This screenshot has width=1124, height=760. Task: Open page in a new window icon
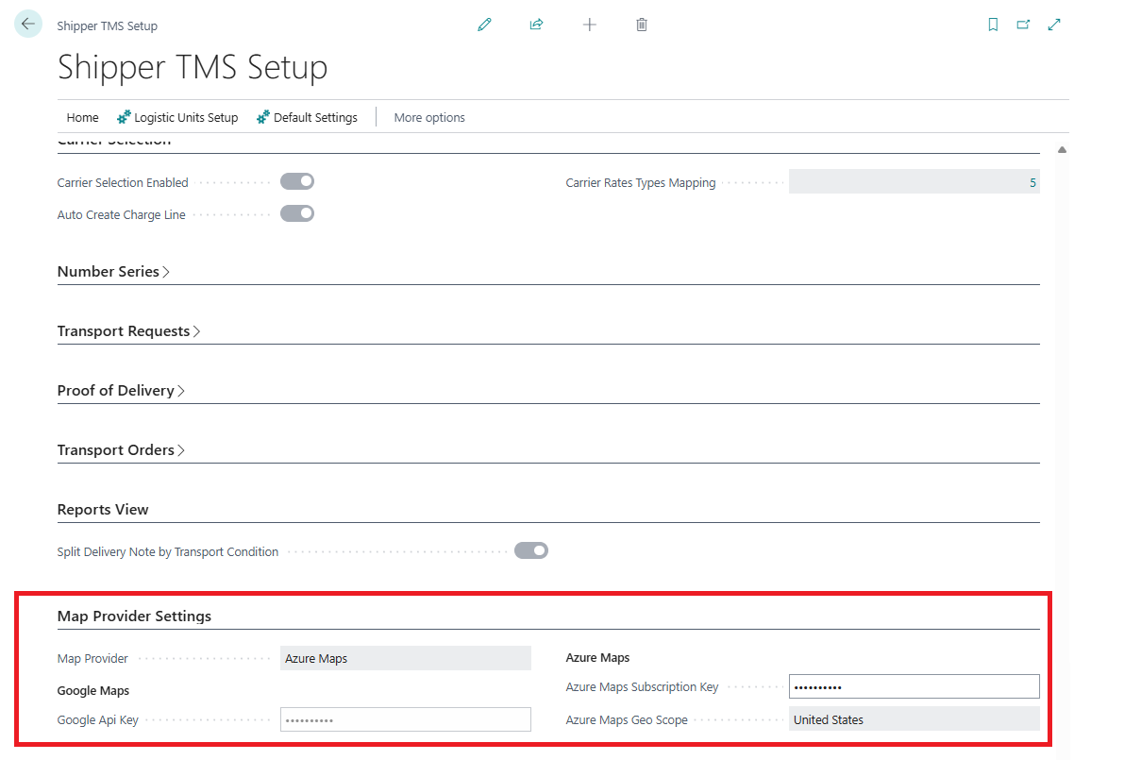click(1023, 25)
